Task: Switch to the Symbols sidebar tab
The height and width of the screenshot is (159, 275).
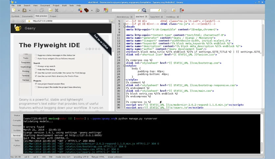Action: coord(15,16)
